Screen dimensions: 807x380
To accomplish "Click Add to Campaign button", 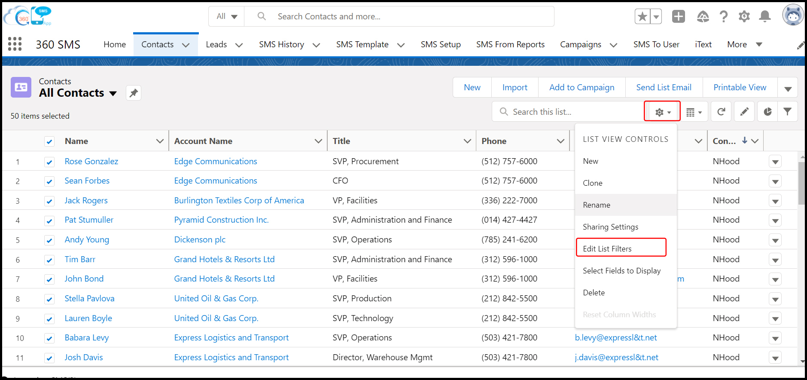I will [x=582, y=88].
